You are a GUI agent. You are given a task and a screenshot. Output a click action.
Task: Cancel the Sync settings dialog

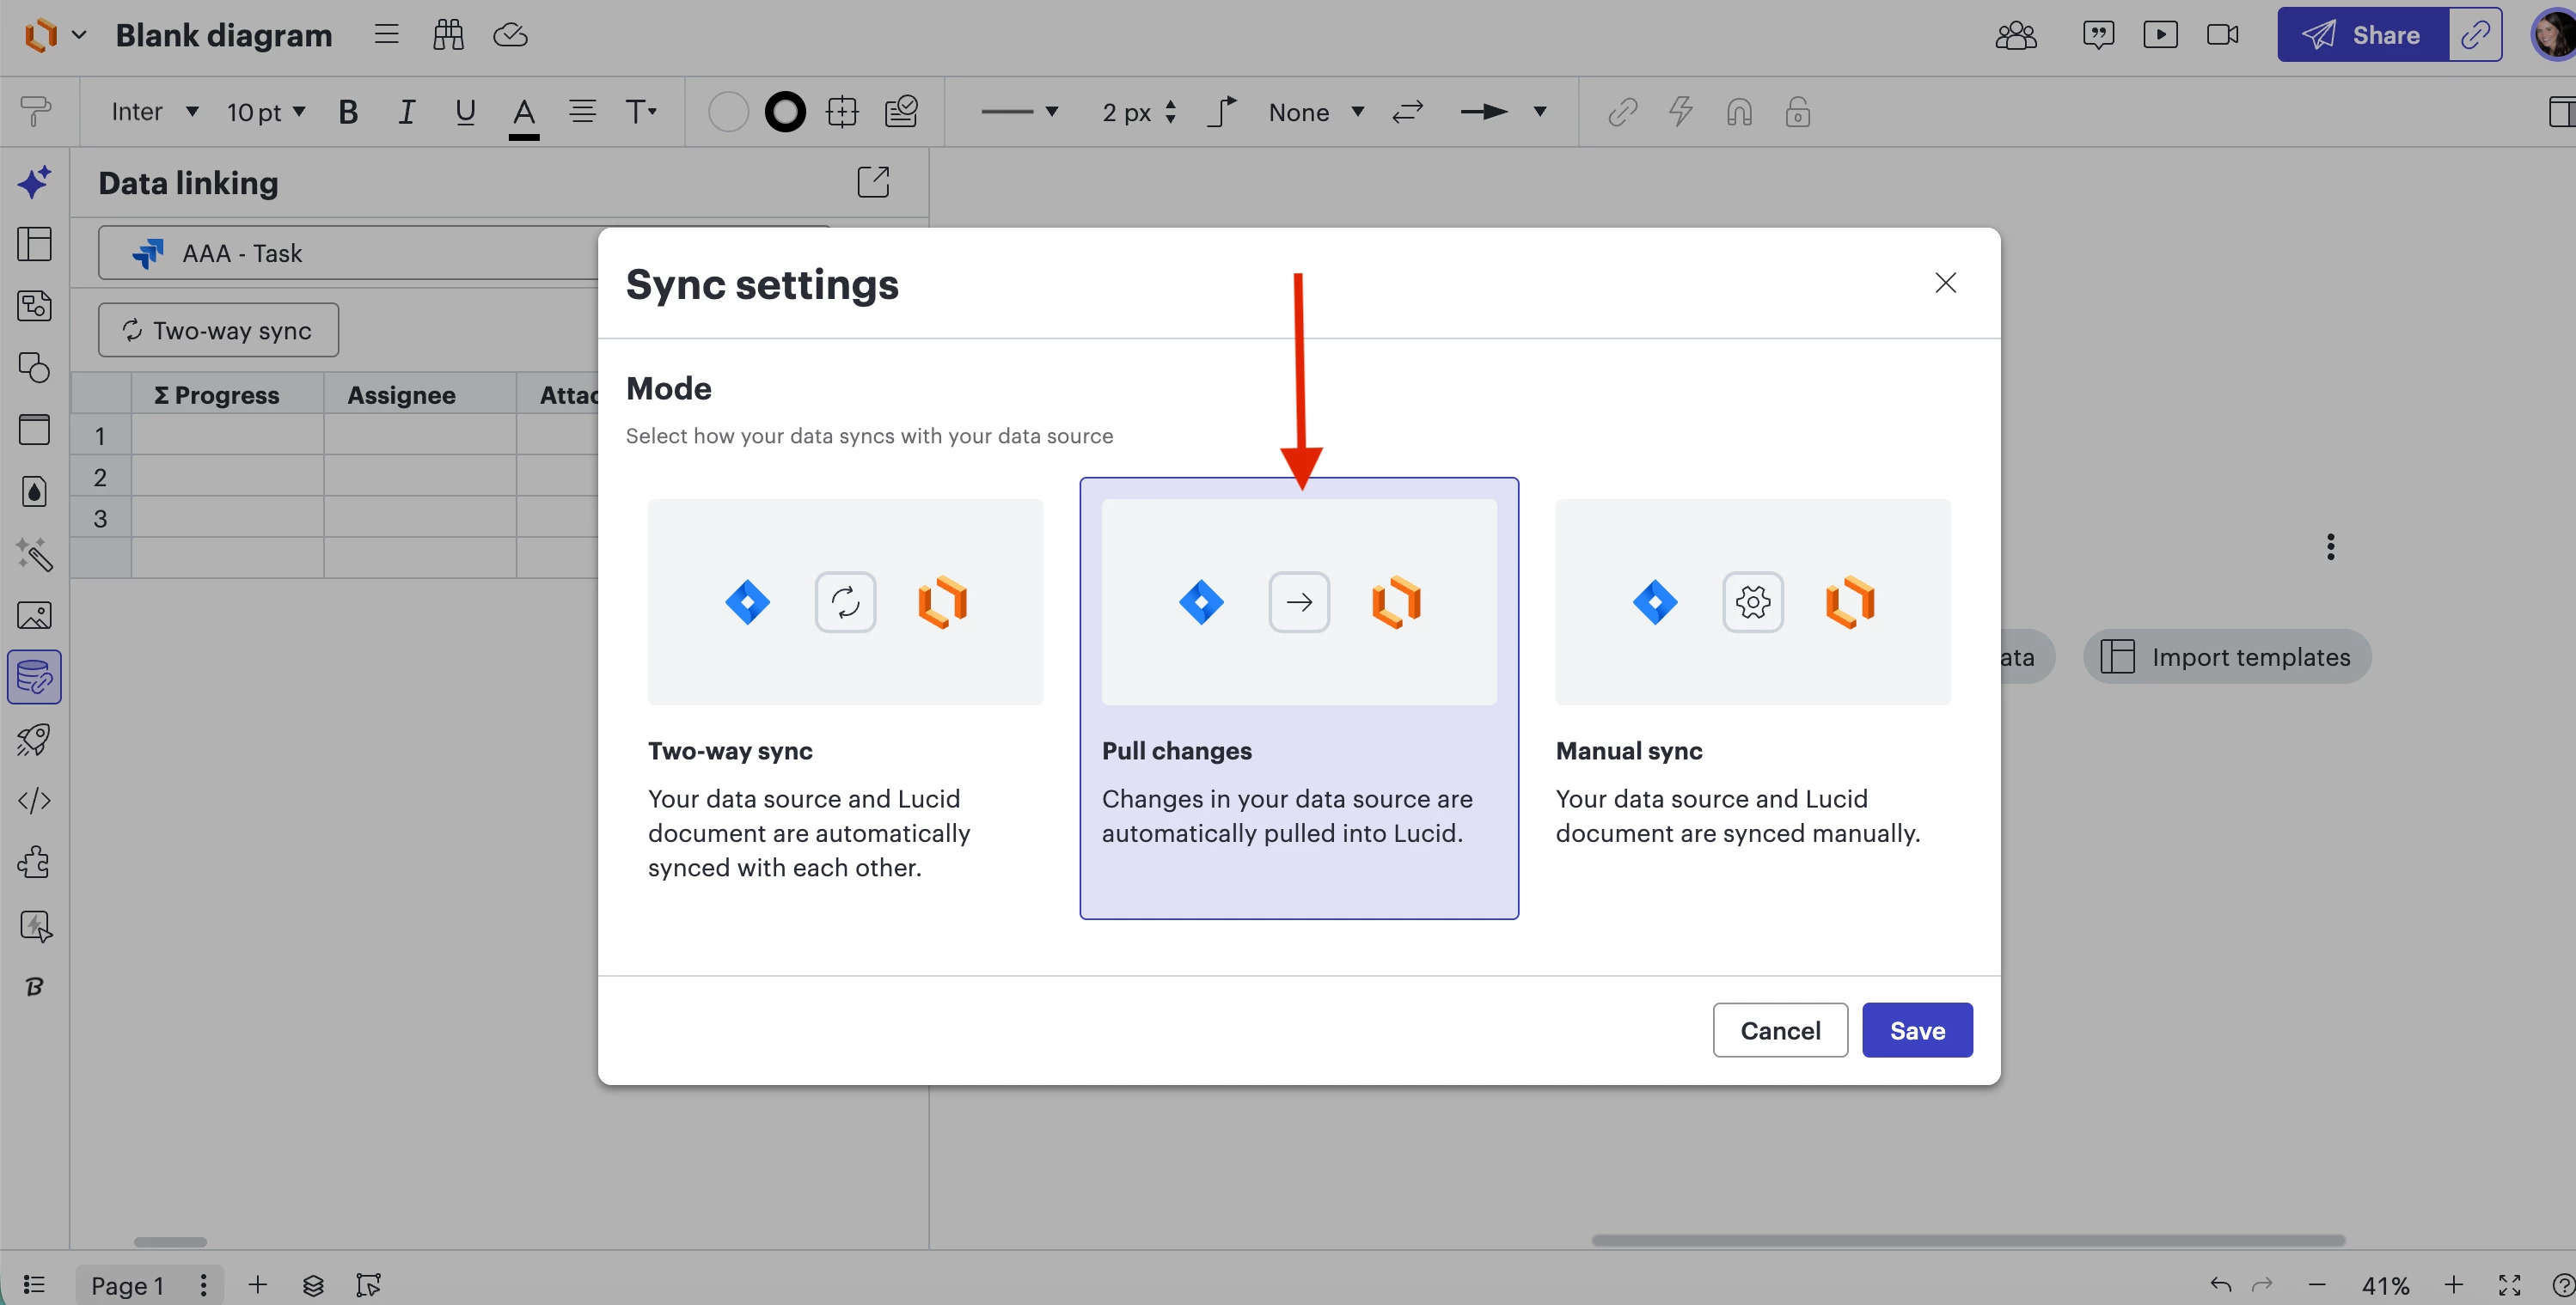pyautogui.click(x=1779, y=1030)
